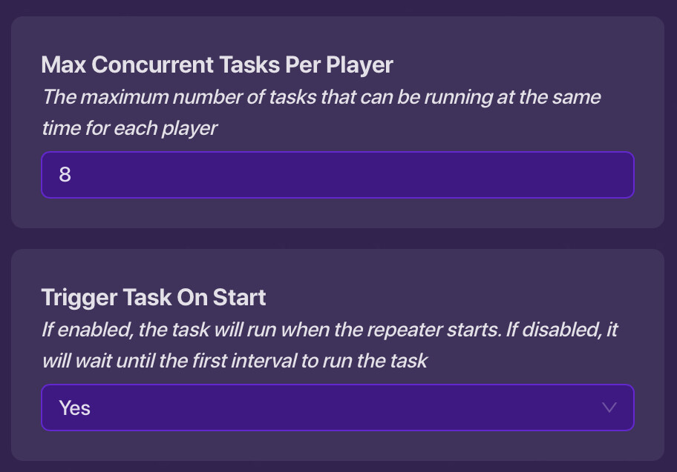Click the maximum number of tasks description text

click(x=321, y=97)
